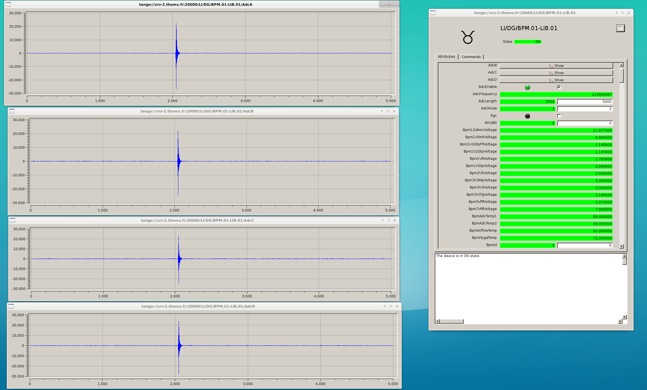Click the Taurus logo icon

pyautogui.click(x=468, y=37)
